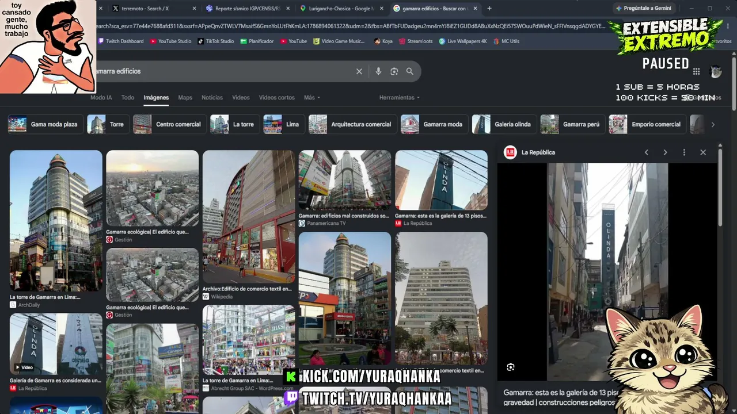Open Google Lens image search in search bar
This screenshot has width=737, height=414.
coord(394,71)
